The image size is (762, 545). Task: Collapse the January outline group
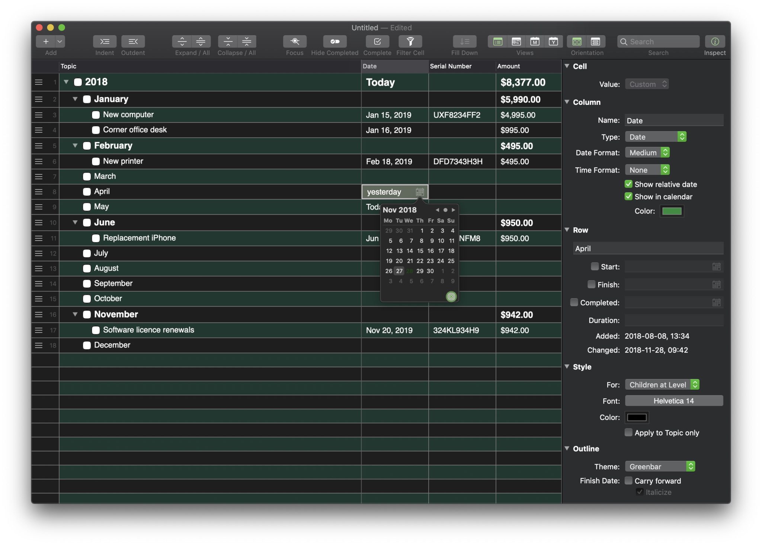point(75,99)
